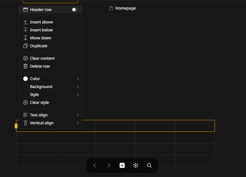Click the Delete row trash icon
The width and height of the screenshot is (246, 177).
[25, 66]
